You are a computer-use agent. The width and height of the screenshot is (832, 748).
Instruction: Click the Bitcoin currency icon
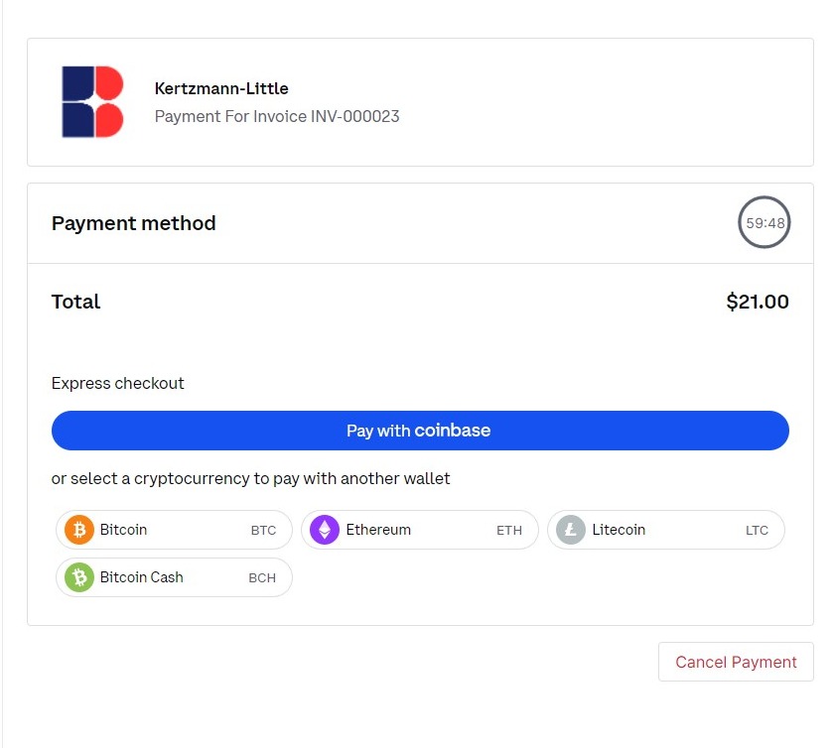click(x=78, y=530)
